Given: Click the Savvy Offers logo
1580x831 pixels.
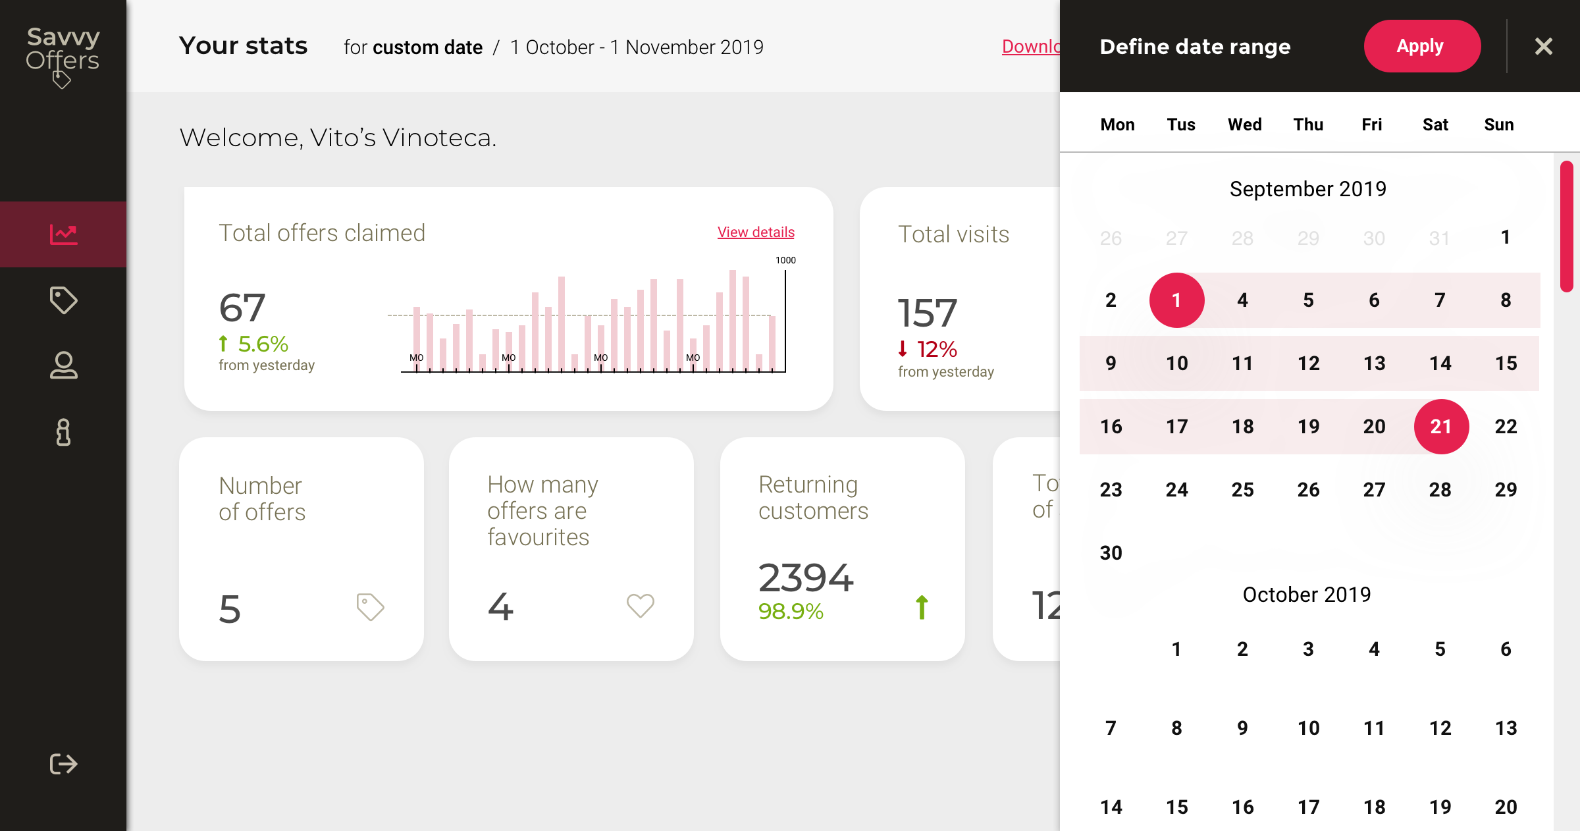Looking at the screenshot, I should [63, 55].
